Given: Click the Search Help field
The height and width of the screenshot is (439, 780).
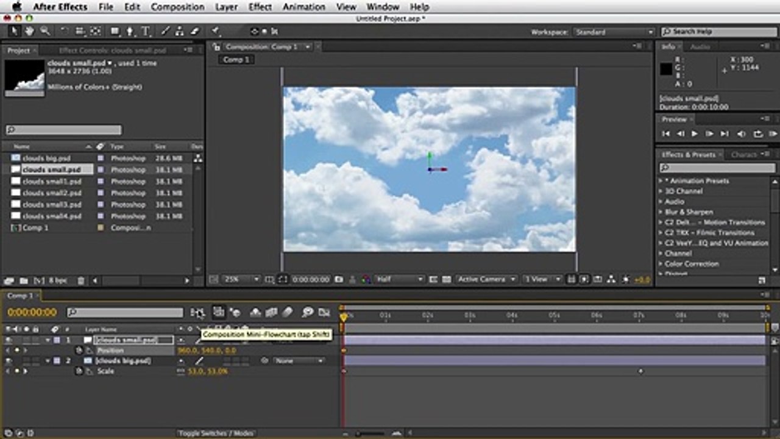Looking at the screenshot, I should (718, 32).
